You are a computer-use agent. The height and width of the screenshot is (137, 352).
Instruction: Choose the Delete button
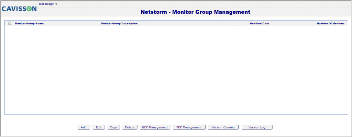point(130,127)
